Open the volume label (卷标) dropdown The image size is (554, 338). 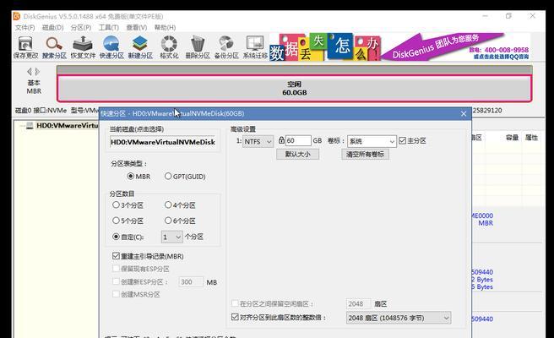(x=372, y=141)
